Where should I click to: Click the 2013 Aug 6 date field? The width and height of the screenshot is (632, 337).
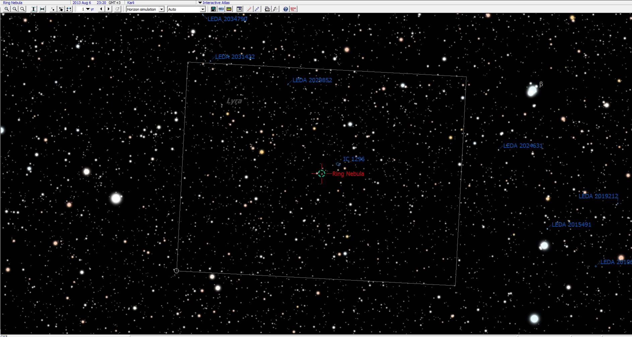82,3
